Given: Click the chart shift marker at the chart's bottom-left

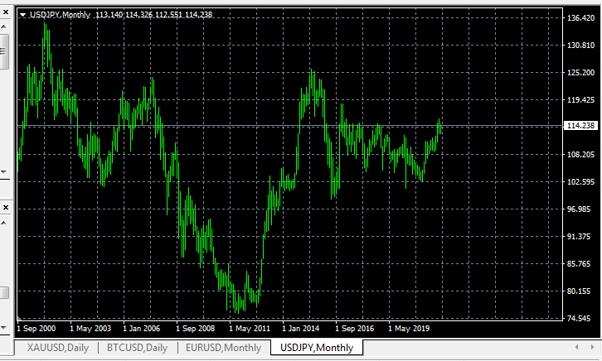Looking at the screenshot, I should (x=19, y=318).
